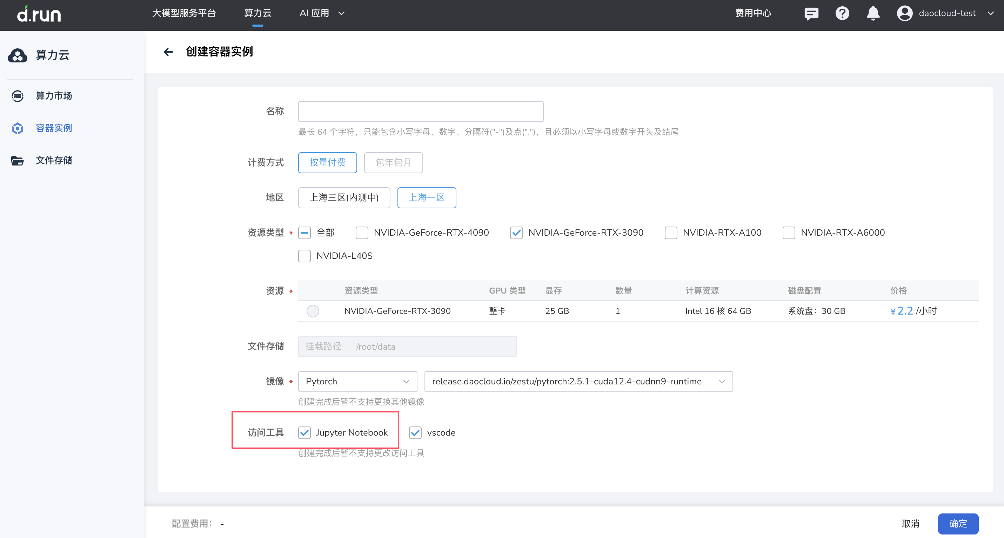Click the 容器实例 sidebar icon

[19, 128]
